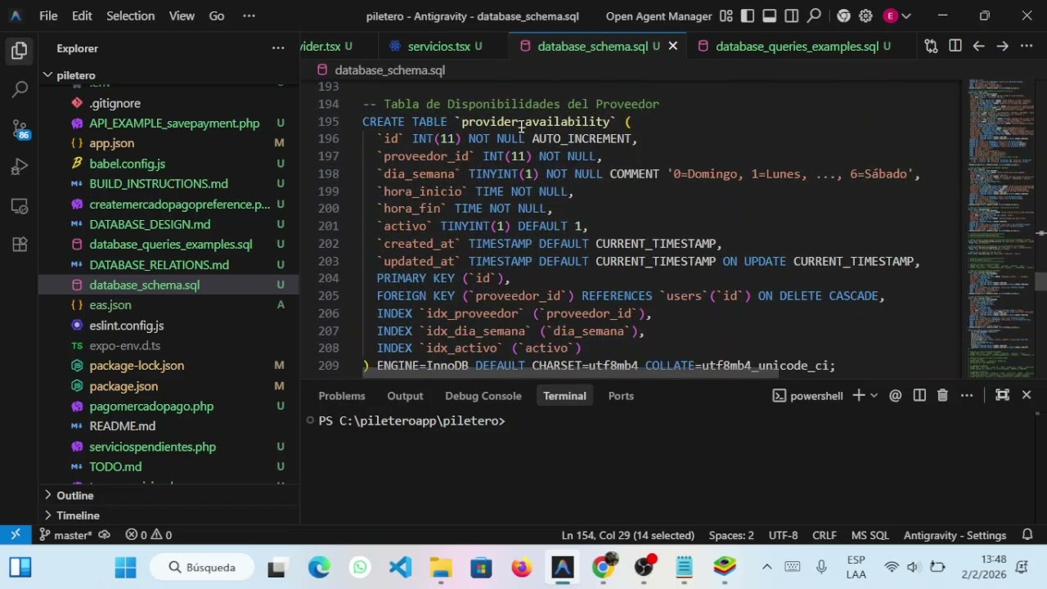The width and height of the screenshot is (1047, 589).
Task: Open the Customize Layout icon in the title bar
Action: pyautogui.click(x=726, y=16)
